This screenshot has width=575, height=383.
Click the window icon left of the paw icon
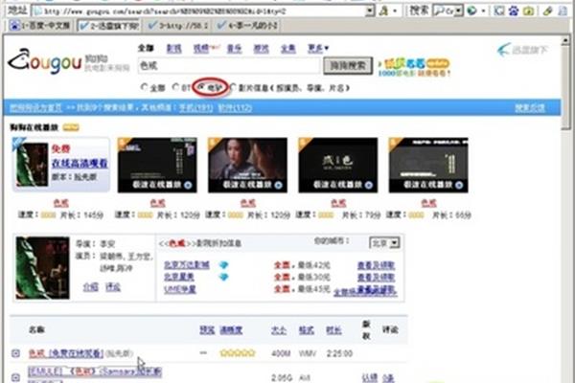coord(498,11)
